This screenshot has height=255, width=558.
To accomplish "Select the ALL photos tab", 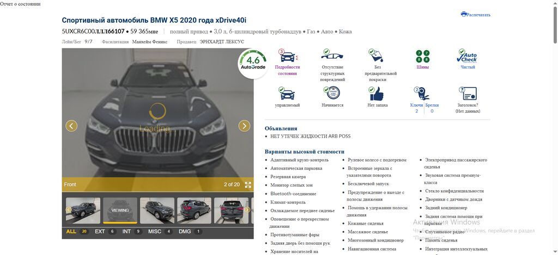I will [77, 232].
